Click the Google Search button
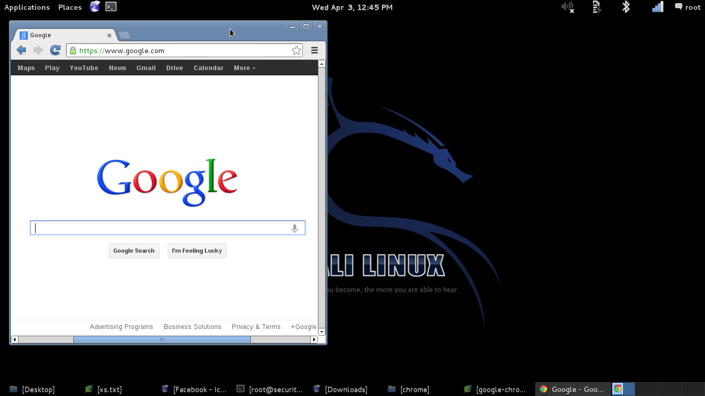The height and width of the screenshot is (396, 705). pyautogui.click(x=134, y=251)
